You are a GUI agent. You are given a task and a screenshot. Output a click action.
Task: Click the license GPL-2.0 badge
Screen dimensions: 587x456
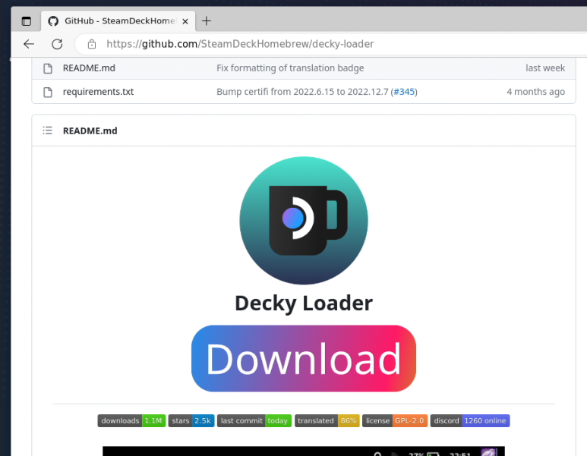coord(395,421)
